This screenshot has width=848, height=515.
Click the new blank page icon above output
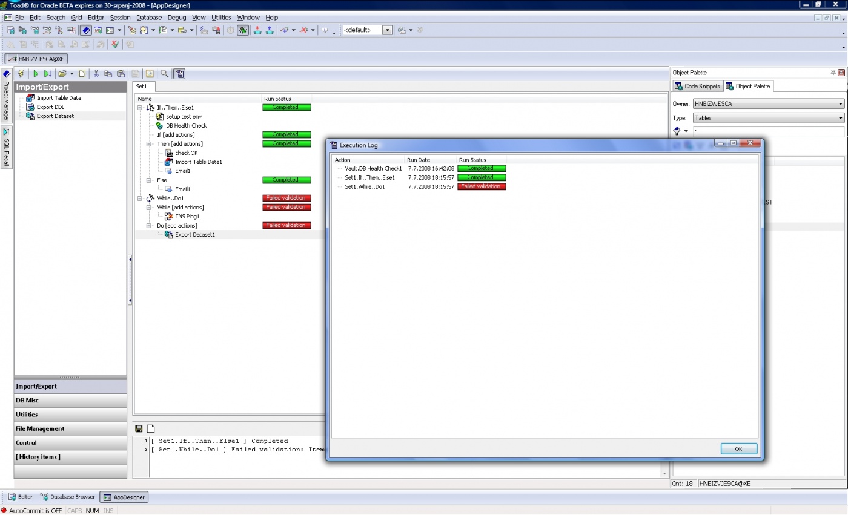151,429
